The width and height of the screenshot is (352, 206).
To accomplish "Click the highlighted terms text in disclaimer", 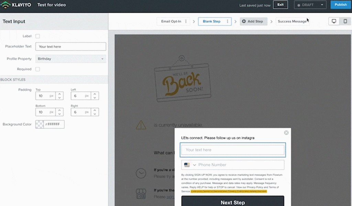I will (229, 192).
